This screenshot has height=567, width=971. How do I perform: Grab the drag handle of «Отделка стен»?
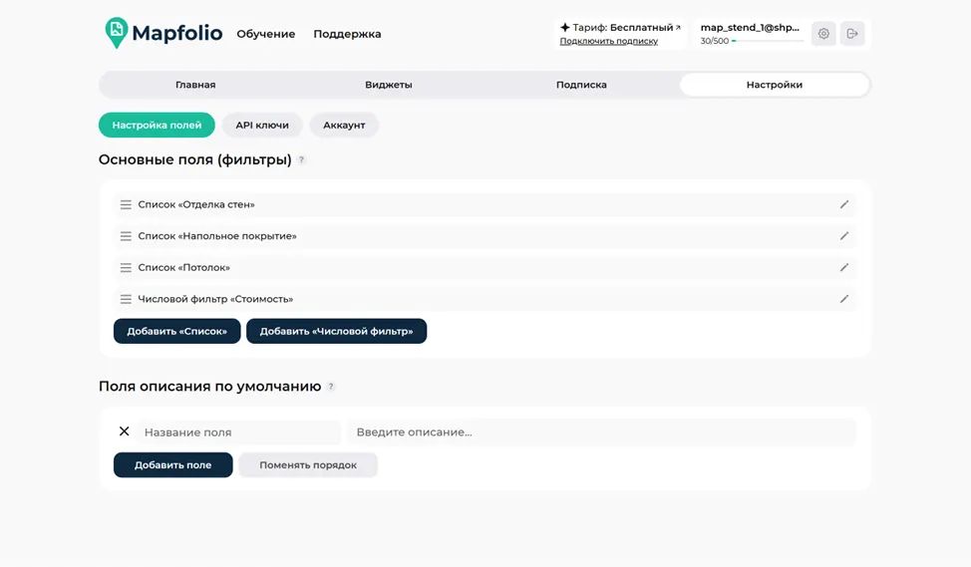(x=126, y=204)
